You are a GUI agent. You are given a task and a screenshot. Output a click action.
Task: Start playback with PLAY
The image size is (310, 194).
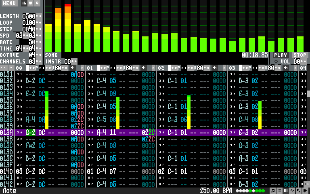(x=281, y=55)
